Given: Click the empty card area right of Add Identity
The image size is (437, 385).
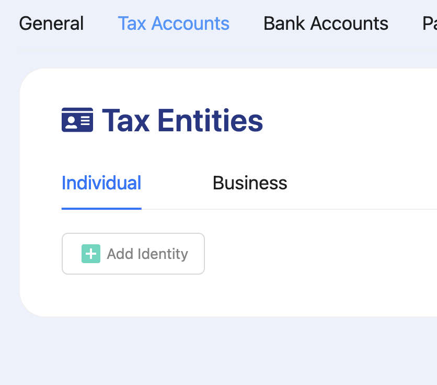Looking at the screenshot, I should click(314, 254).
